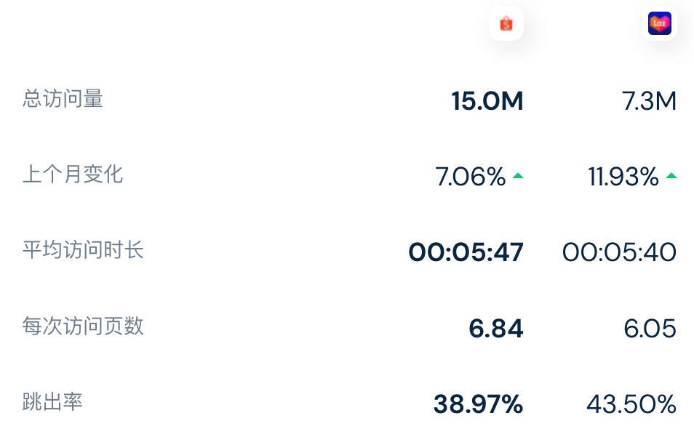The image size is (694, 429).
Task: Select the 跳出率 row label
Action: click(x=52, y=401)
